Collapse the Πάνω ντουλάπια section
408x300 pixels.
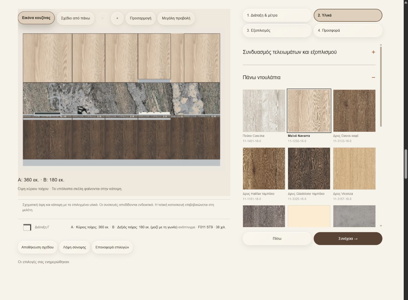309,77
